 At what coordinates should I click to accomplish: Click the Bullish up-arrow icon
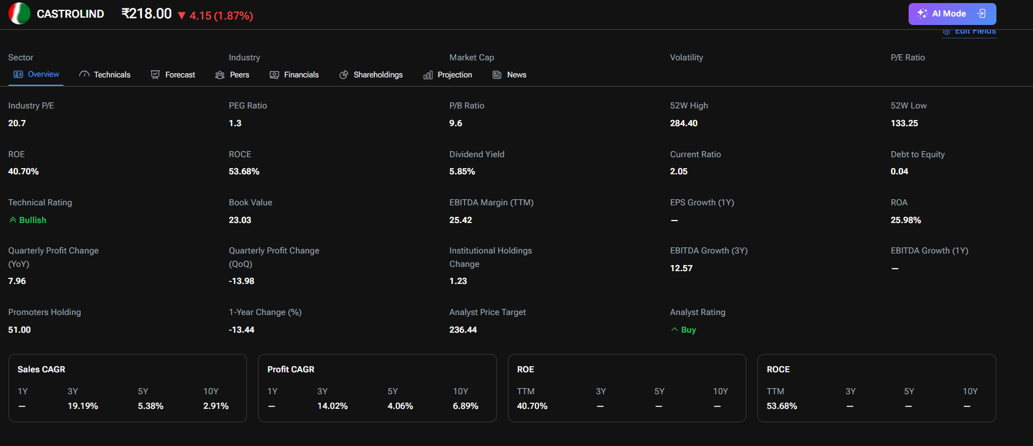point(13,220)
